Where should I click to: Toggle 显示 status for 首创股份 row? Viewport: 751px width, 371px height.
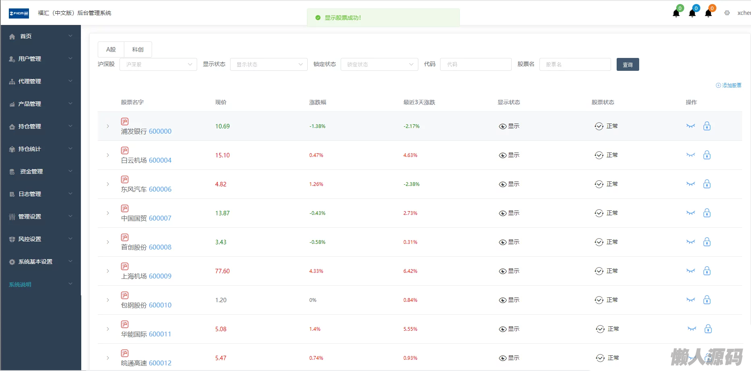click(509, 242)
